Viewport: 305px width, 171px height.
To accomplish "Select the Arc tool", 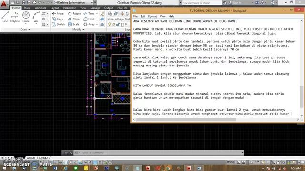I will [x=36, y=17].
